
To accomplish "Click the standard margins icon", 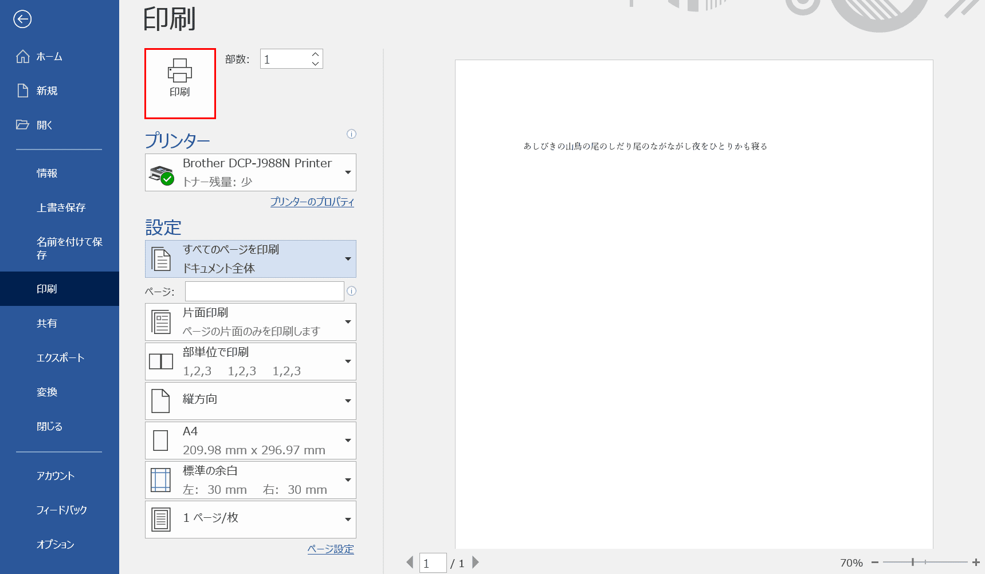I will (x=161, y=480).
